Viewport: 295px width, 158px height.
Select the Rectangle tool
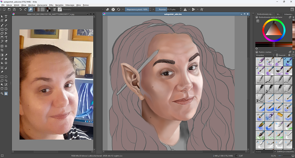click(x=2, y=29)
